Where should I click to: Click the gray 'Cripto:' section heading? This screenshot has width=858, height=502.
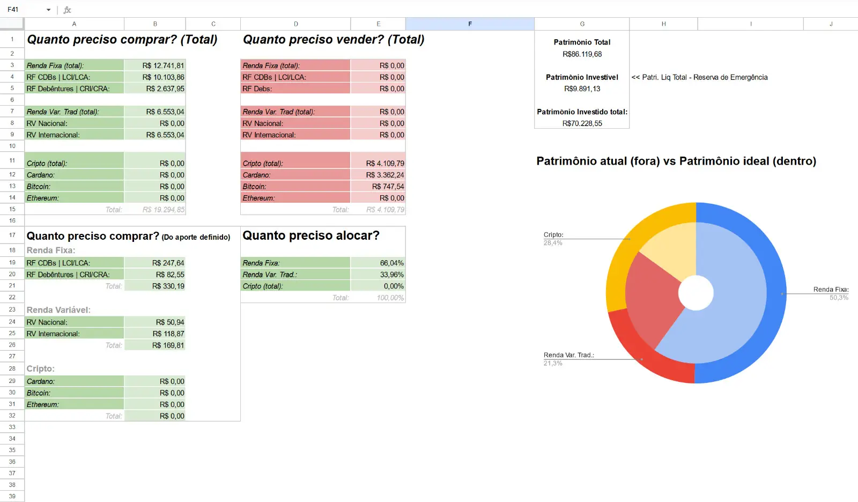click(x=41, y=368)
